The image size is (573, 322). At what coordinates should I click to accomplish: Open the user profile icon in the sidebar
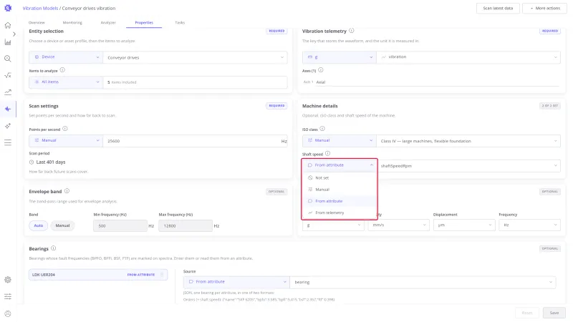[8, 313]
